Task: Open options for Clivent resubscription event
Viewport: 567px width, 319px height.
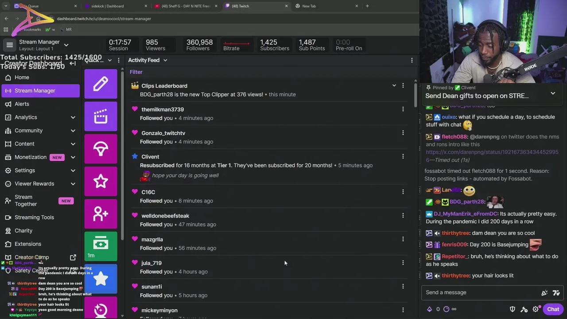Action: 403,156
